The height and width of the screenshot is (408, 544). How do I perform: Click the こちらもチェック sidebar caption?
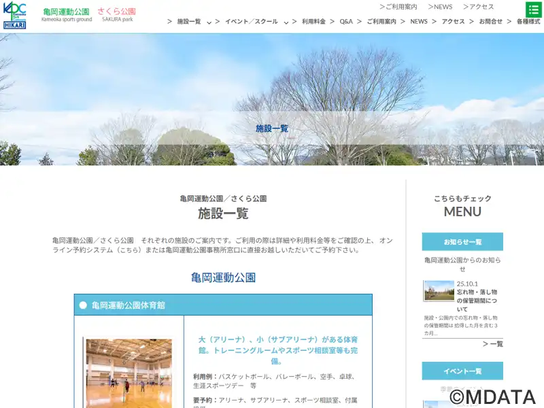pos(462,199)
